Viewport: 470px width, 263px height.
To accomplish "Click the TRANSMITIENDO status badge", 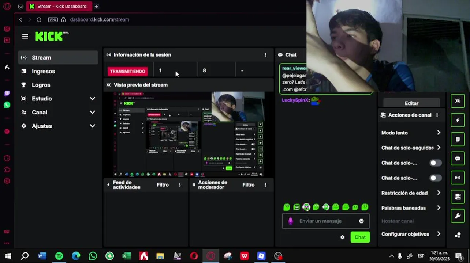I will 127,71.
